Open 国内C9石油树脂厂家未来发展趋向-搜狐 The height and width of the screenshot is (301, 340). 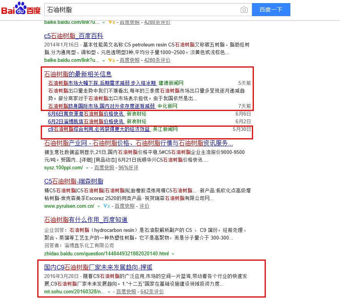(x=98, y=267)
